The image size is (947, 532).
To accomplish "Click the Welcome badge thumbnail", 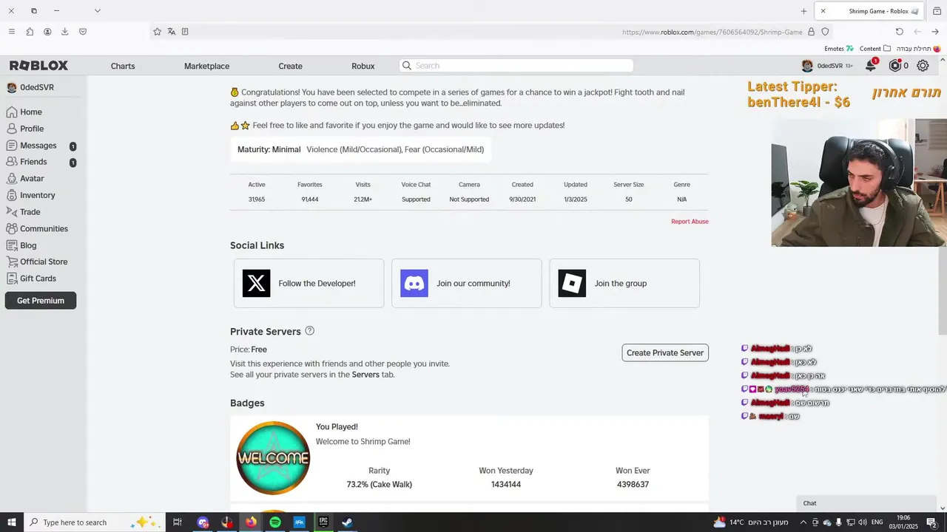I will pyautogui.click(x=273, y=458).
